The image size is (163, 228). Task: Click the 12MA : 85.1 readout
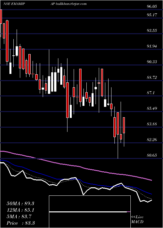[20, 210]
